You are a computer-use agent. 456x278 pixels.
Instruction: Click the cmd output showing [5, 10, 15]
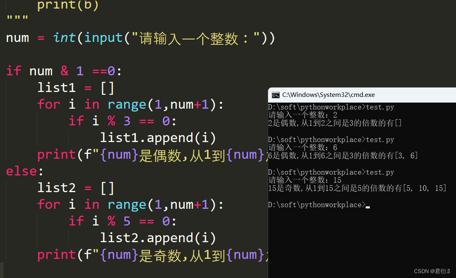tap(357, 188)
